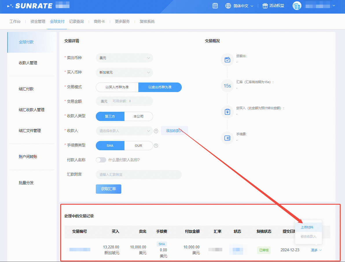Select 以买入币种为准 transaction mode
The height and width of the screenshot is (262, 345).
(117, 87)
